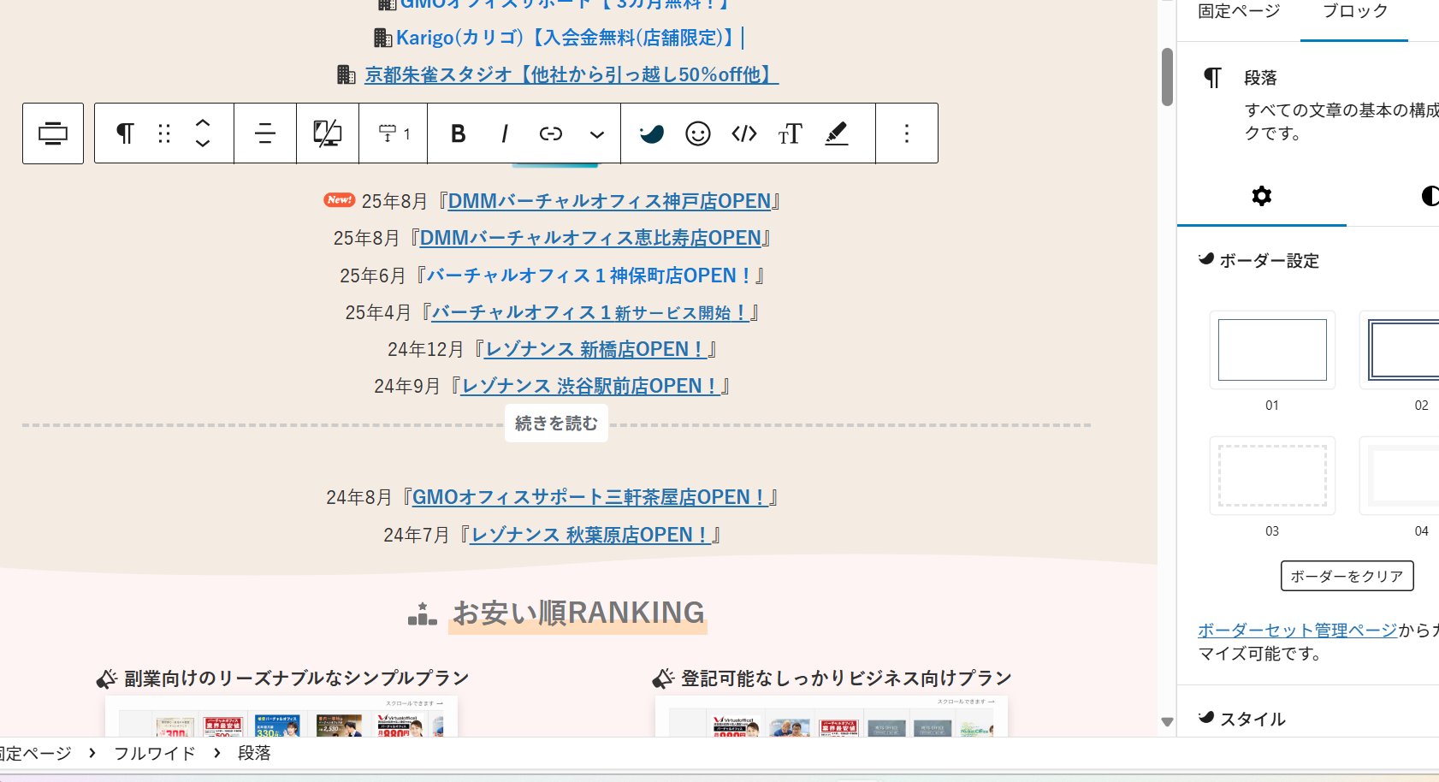Select border style 02

click(1400, 350)
